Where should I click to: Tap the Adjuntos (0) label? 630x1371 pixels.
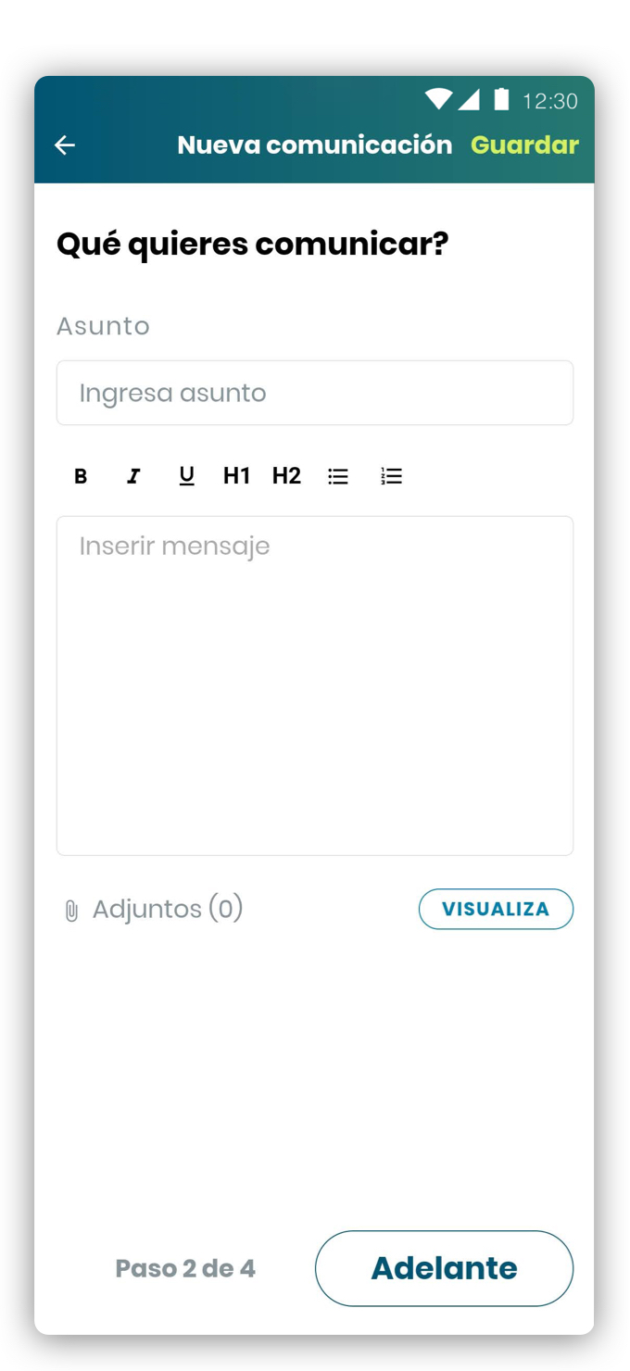click(168, 909)
